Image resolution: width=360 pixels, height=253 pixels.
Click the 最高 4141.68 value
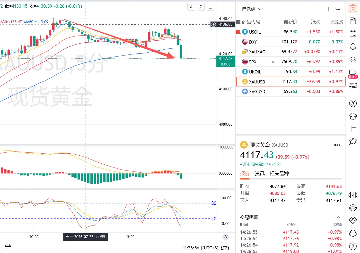(334, 186)
